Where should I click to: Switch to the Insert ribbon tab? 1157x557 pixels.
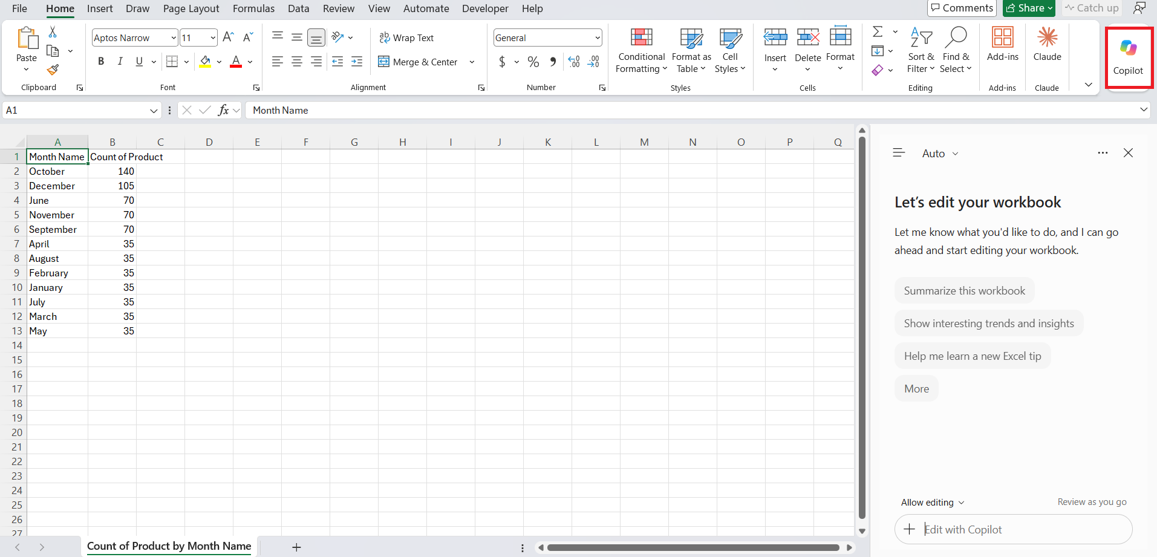pyautogui.click(x=100, y=8)
